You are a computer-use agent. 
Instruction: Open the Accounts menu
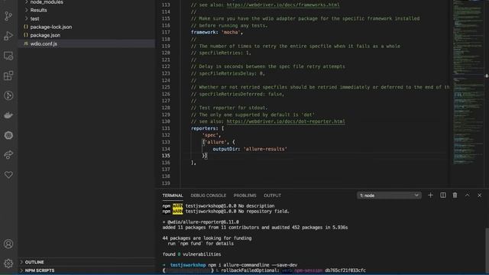tap(8, 244)
